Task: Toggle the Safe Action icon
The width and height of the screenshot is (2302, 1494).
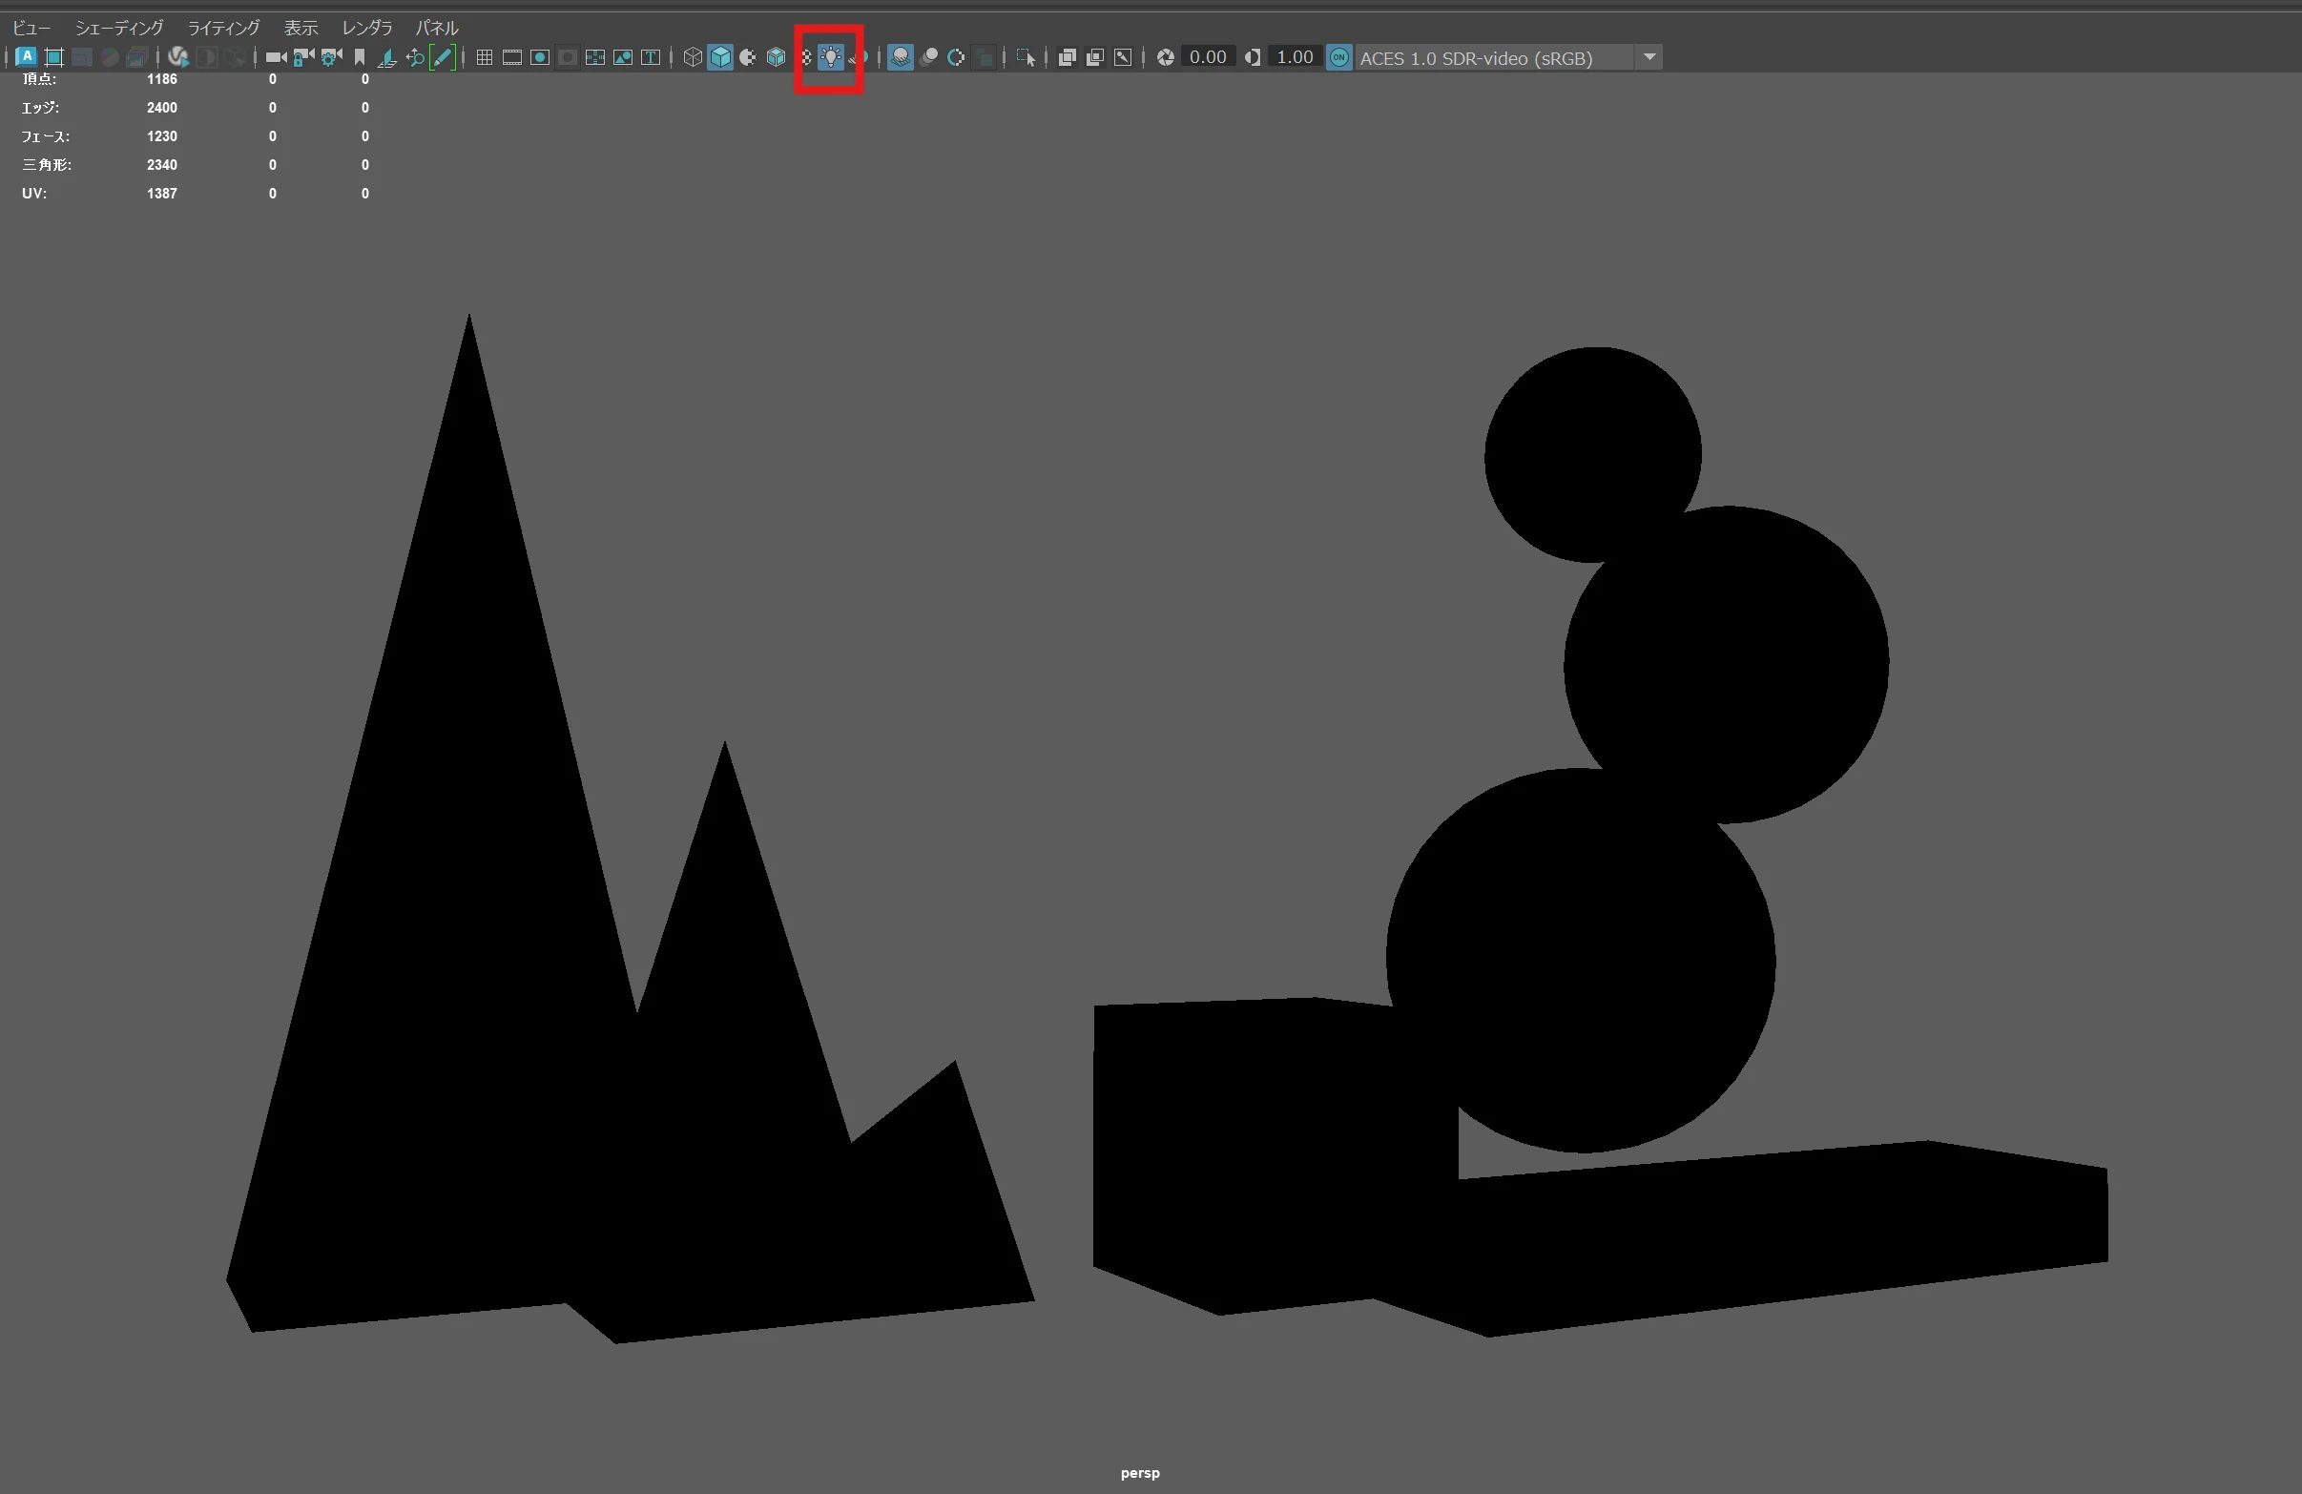Action: click(x=623, y=57)
